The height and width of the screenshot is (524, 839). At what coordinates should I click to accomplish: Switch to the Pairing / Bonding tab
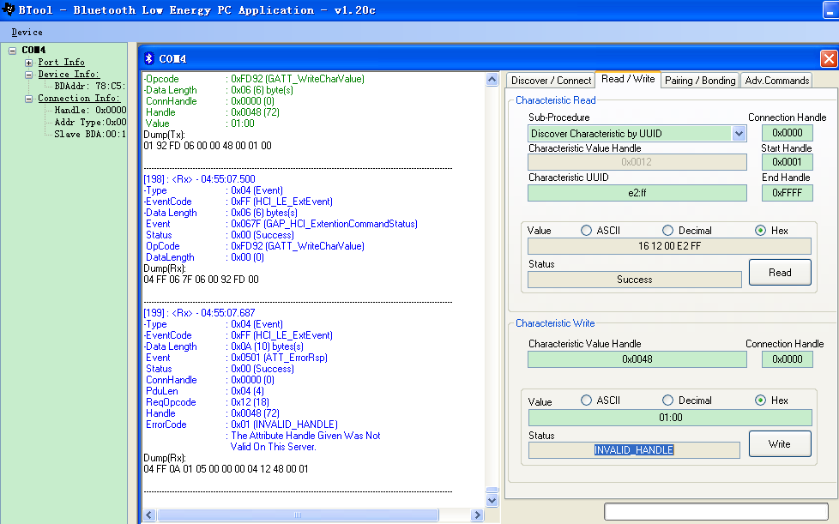click(700, 80)
